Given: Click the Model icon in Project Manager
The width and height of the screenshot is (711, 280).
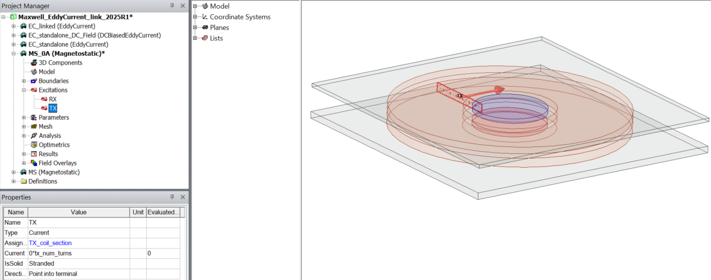Looking at the screenshot, I should point(34,72).
